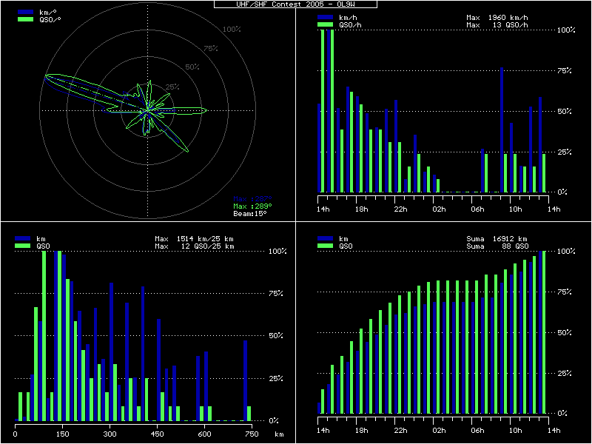Click the 'QSO/°' legend label

50,20
